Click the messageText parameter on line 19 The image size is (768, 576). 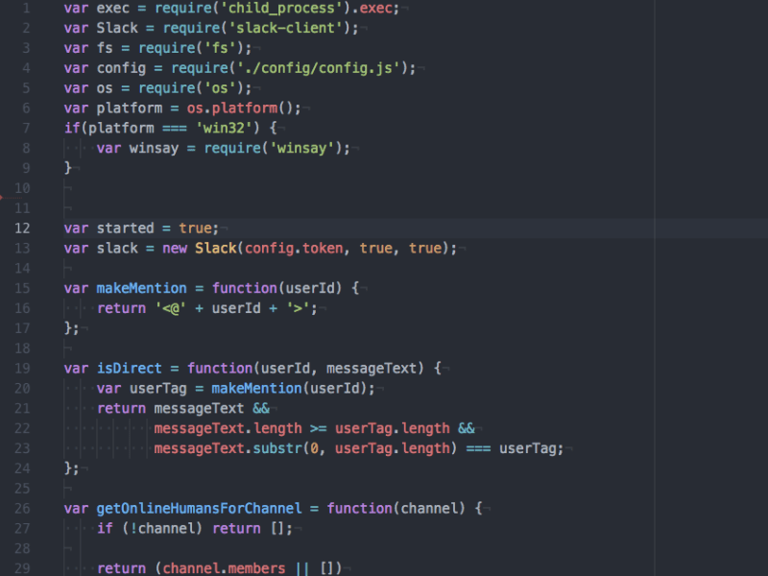coord(372,369)
